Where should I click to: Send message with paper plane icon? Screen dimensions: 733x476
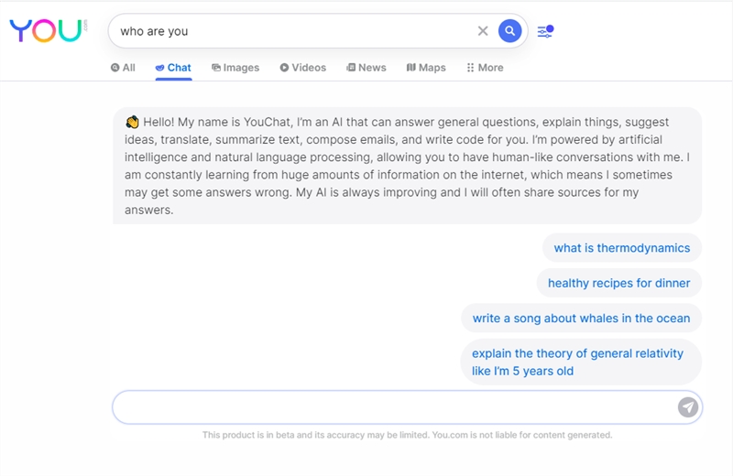click(x=688, y=407)
